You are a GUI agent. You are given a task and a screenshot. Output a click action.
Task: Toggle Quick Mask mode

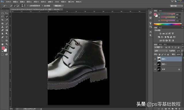coord(2,54)
